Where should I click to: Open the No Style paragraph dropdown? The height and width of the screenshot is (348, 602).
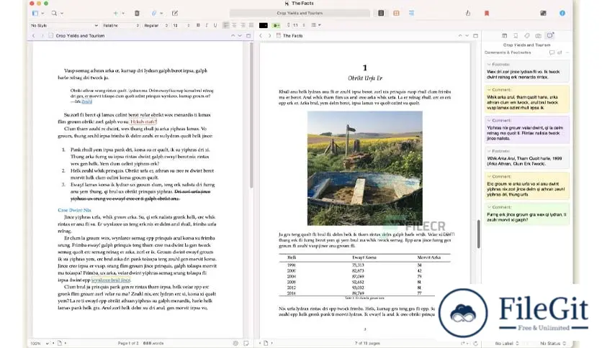(x=64, y=25)
